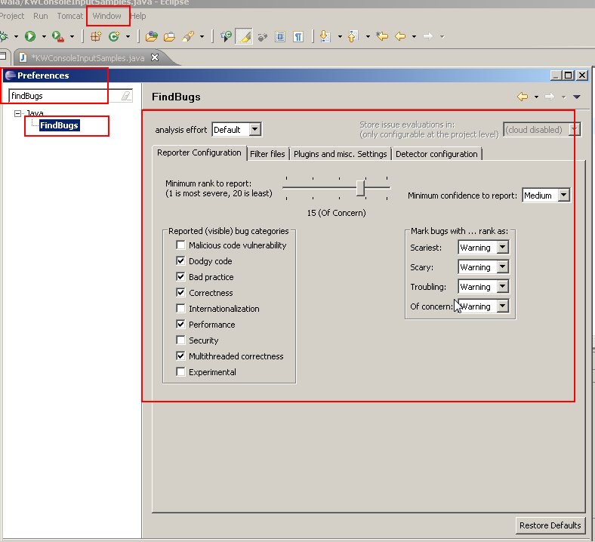Open the Tomcat menu
This screenshot has height=542, width=595.
[x=69, y=16]
